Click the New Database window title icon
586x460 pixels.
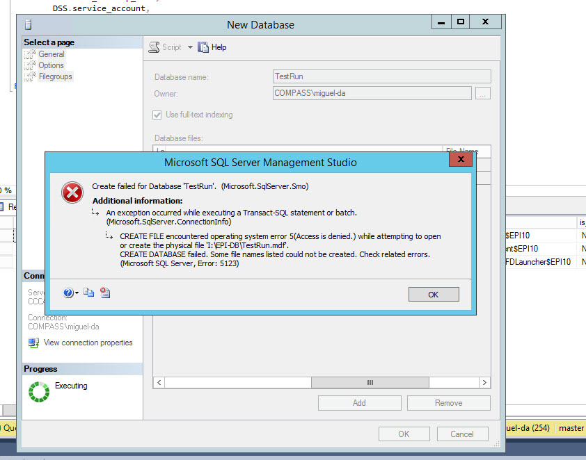click(28, 24)
